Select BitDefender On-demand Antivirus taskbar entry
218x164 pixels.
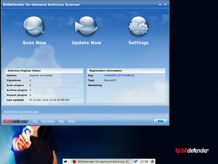click(x=102, y=162)
